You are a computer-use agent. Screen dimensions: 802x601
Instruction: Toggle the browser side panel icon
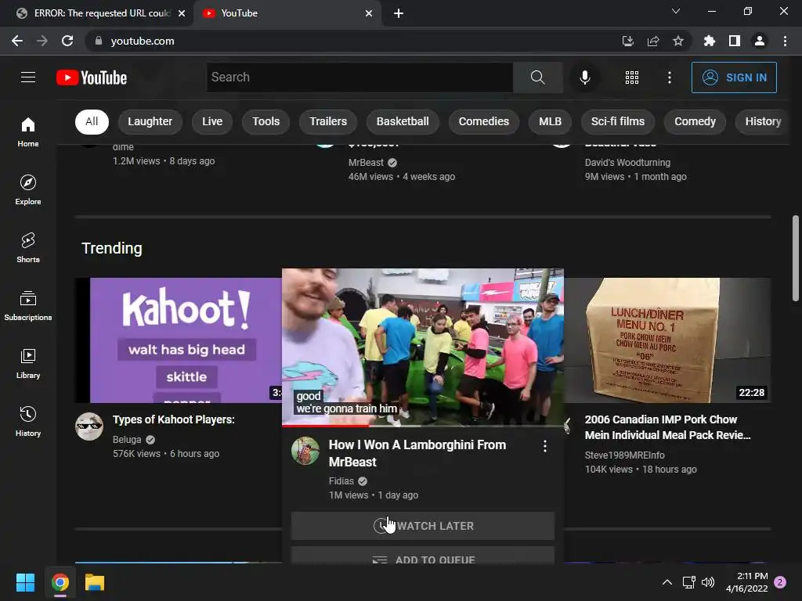click(735, 41)
